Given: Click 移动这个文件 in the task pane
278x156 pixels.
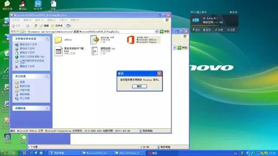Looking at the screenshot, I should [x=27, y=49].
